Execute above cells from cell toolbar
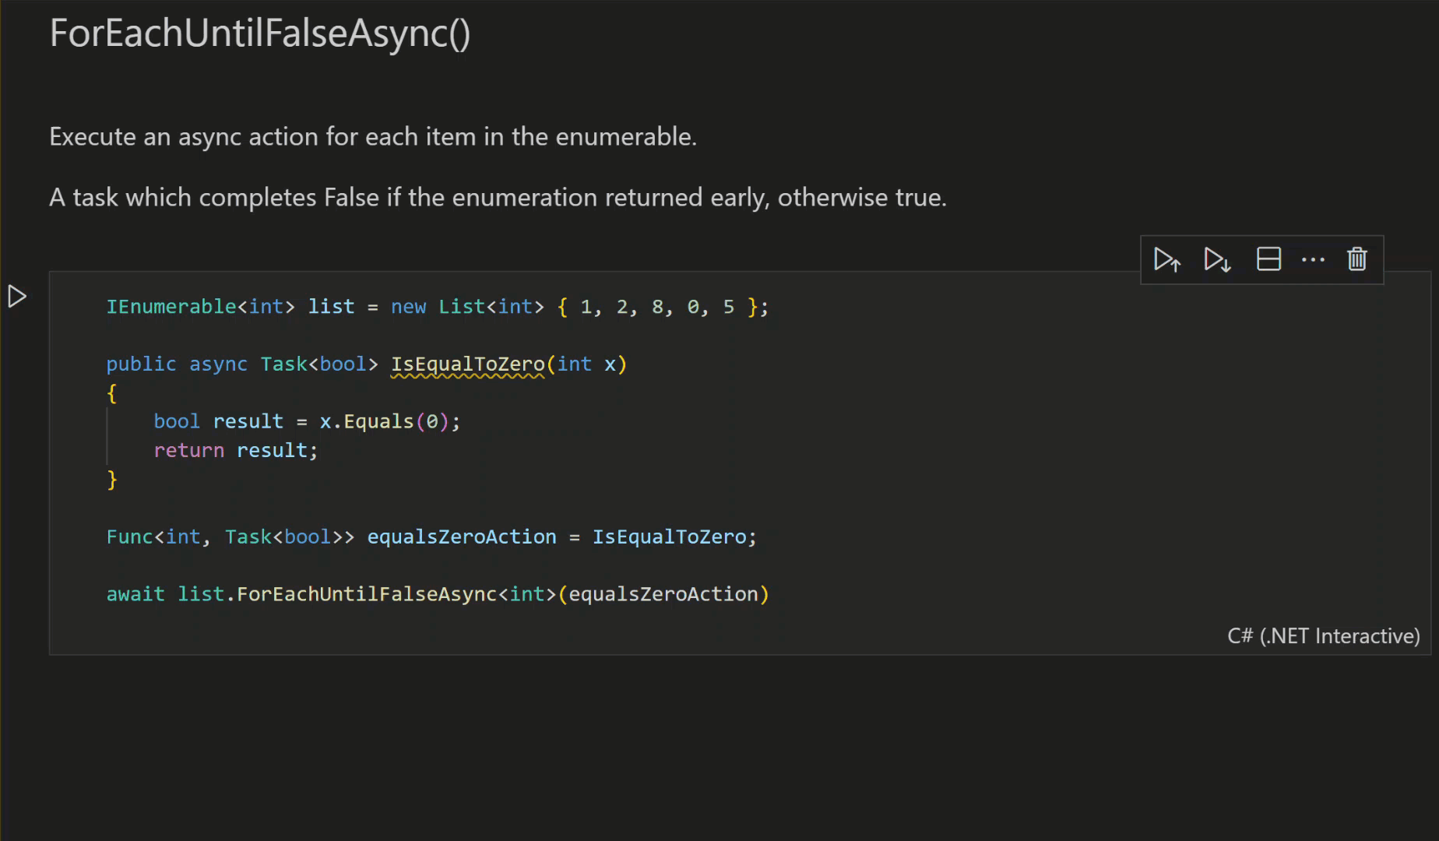1439x841 pixels. pyautogui.click(x=1166, y=259)
